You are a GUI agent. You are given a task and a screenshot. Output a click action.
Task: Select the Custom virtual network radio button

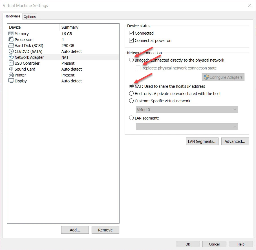pos(131,101)
